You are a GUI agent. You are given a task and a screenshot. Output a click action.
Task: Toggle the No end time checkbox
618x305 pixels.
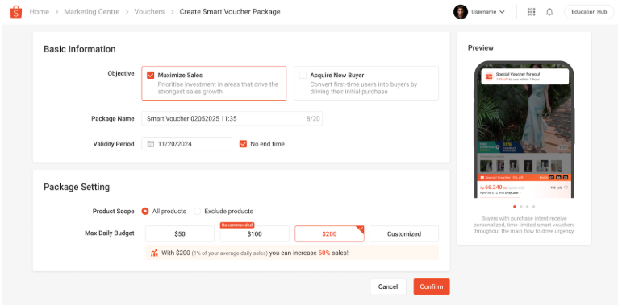point(243,144)
